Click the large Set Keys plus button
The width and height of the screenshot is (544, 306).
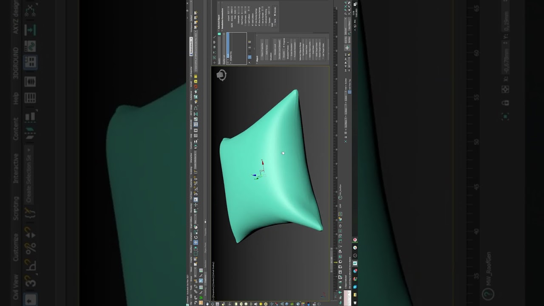347,48
